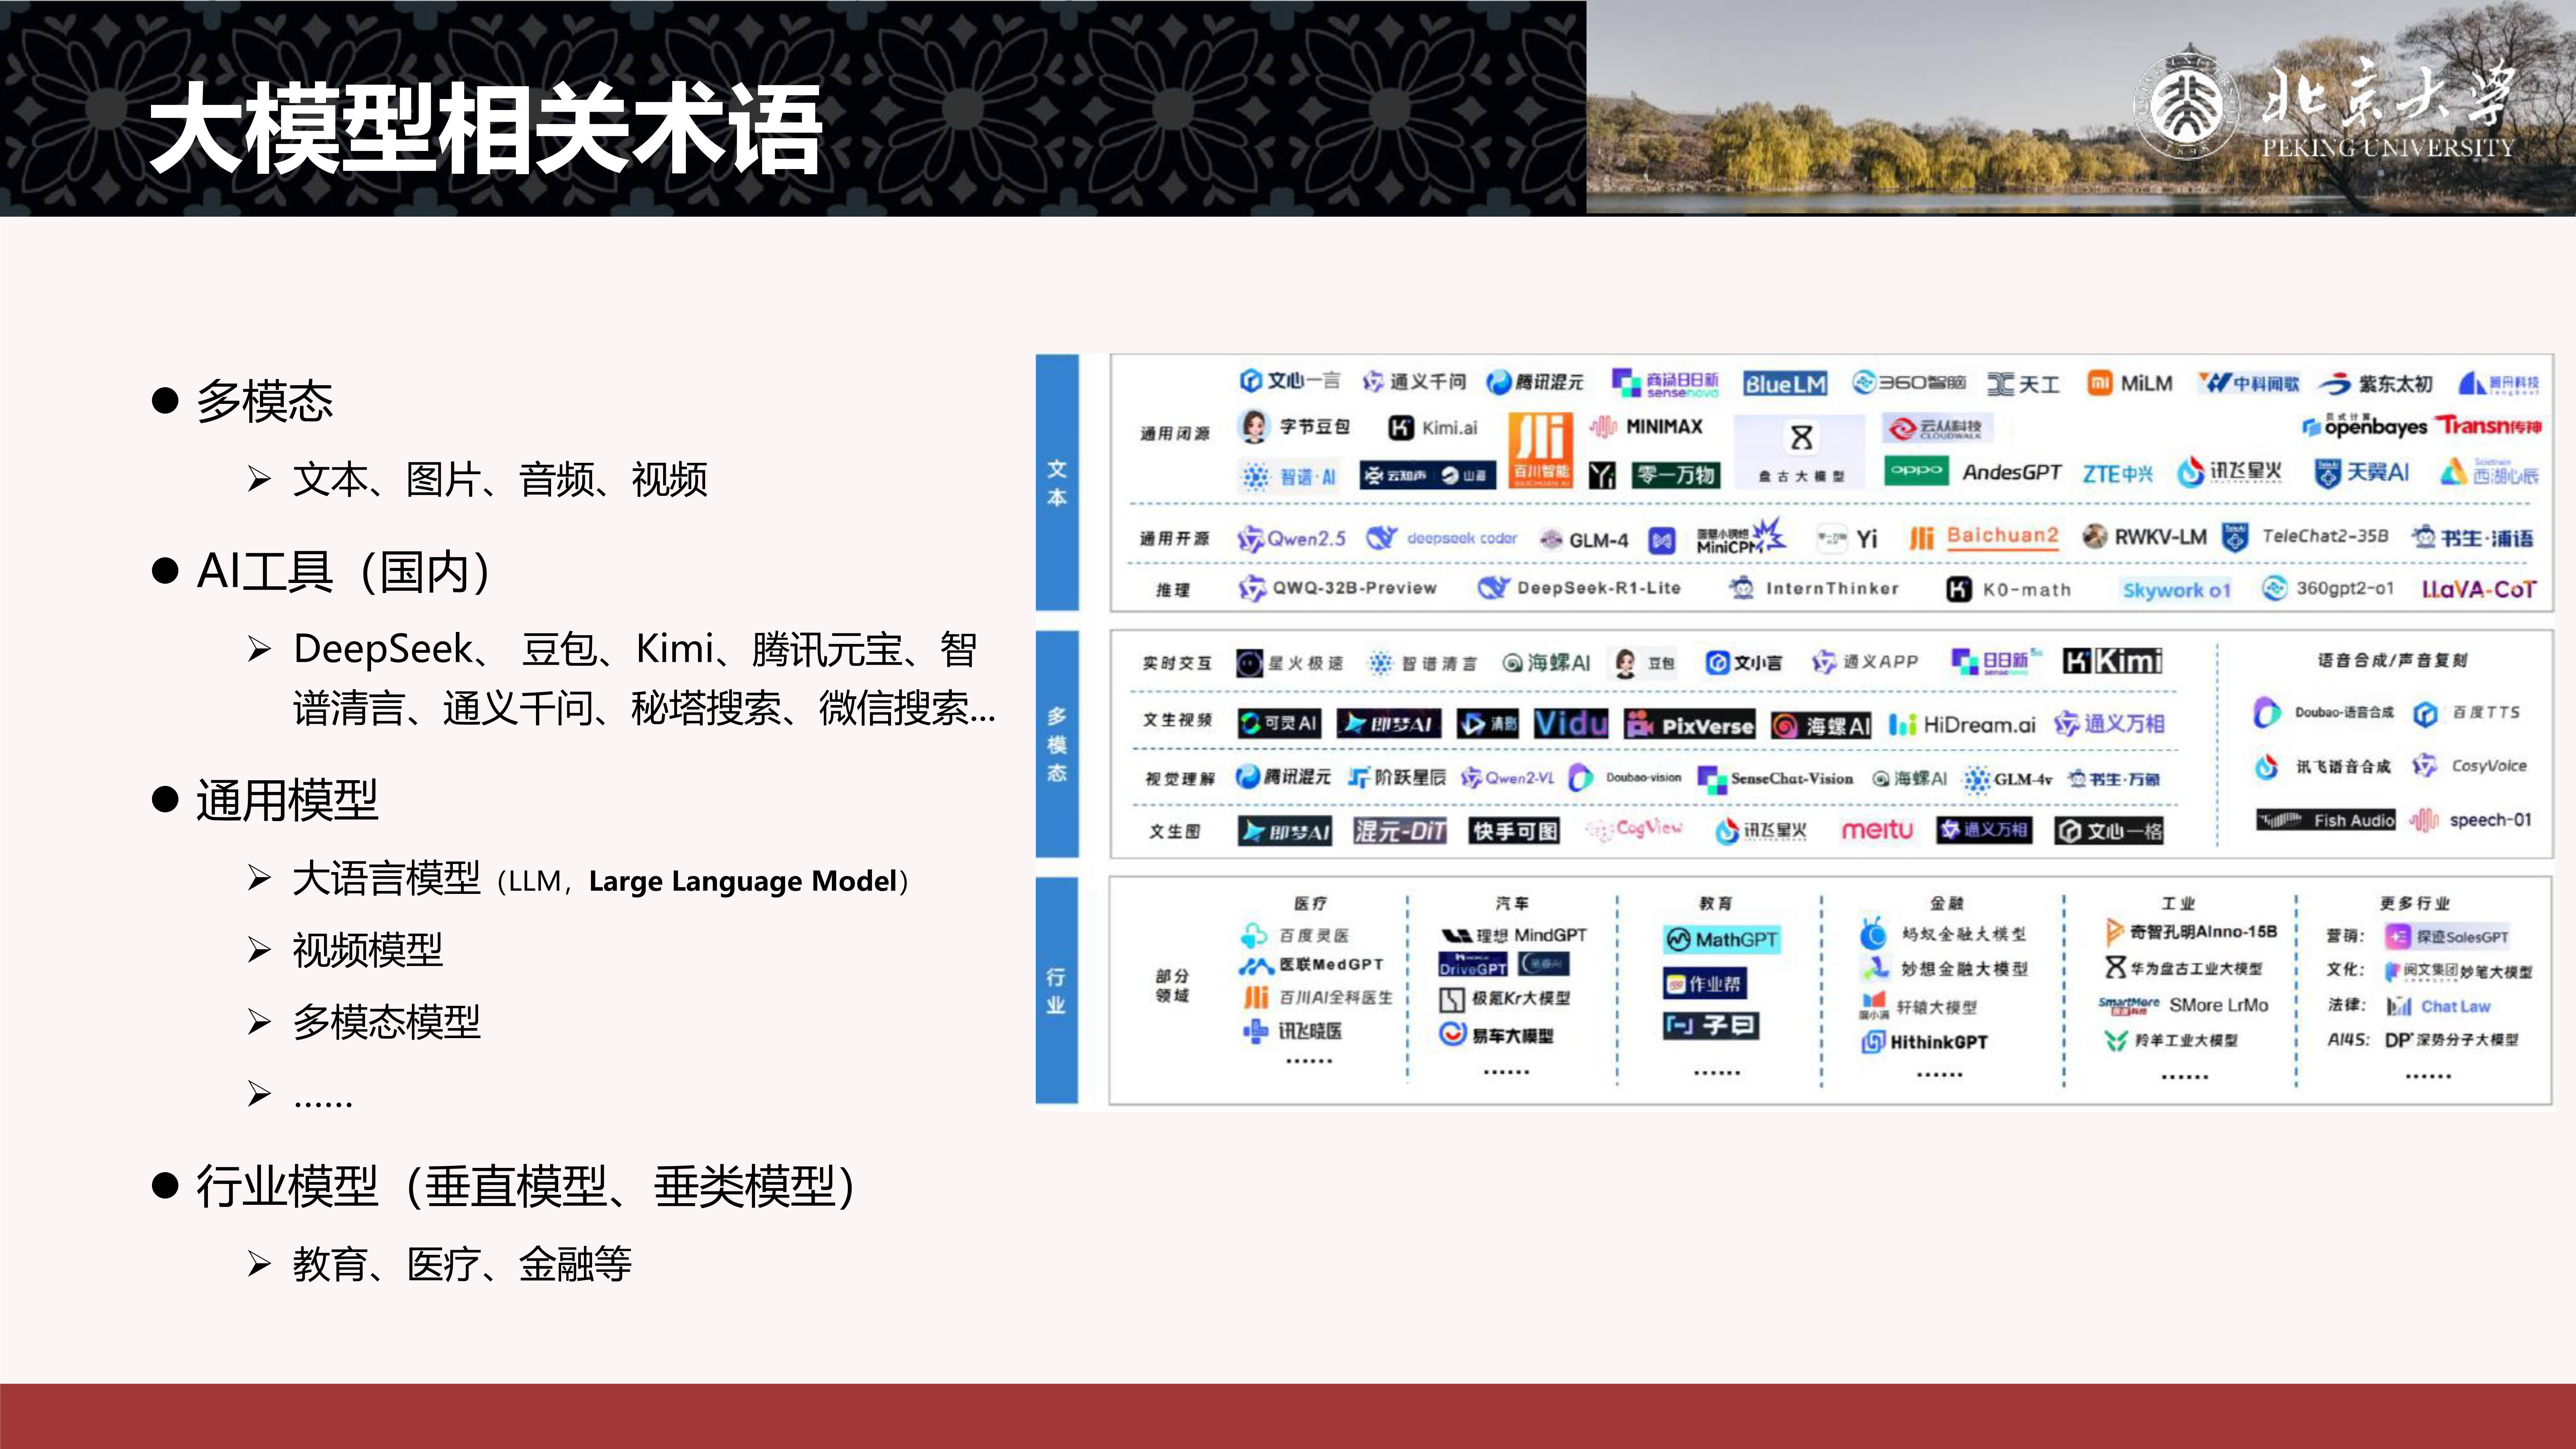2576x1449 pixels.
Task: Select the orange MiLM logo
Action: click(x=2130, y=383)
